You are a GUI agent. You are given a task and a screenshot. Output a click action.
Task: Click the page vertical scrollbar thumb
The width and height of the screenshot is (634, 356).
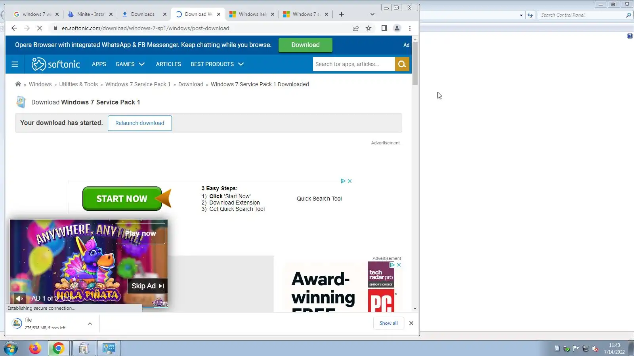(x=415, y=63)
